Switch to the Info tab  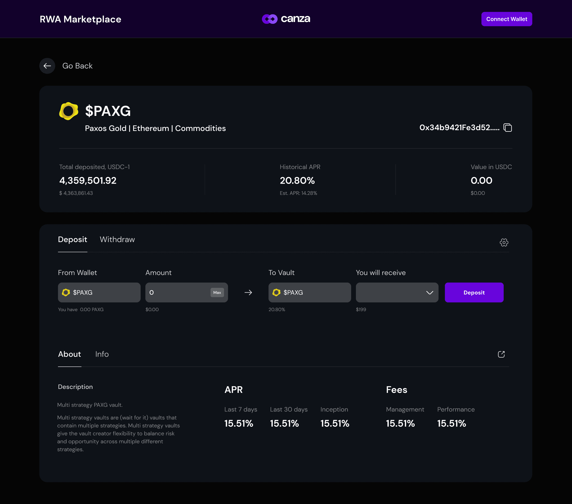click(x=102, y=354)
